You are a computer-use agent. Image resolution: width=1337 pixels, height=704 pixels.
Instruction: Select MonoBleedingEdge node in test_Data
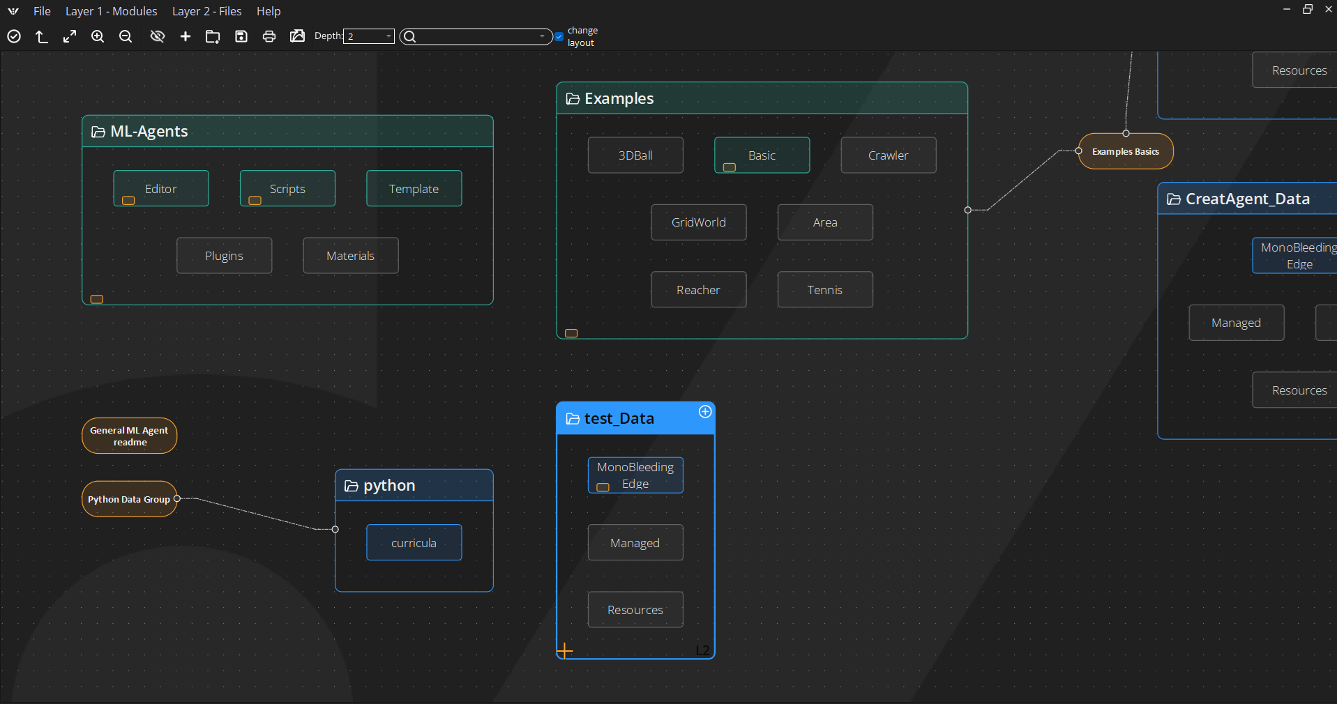[x=635, y=475]
